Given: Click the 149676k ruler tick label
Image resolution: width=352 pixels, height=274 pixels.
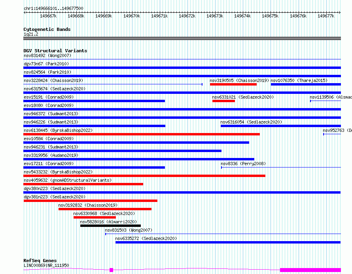Looking at the screenshot, I should tap(298, 16).
